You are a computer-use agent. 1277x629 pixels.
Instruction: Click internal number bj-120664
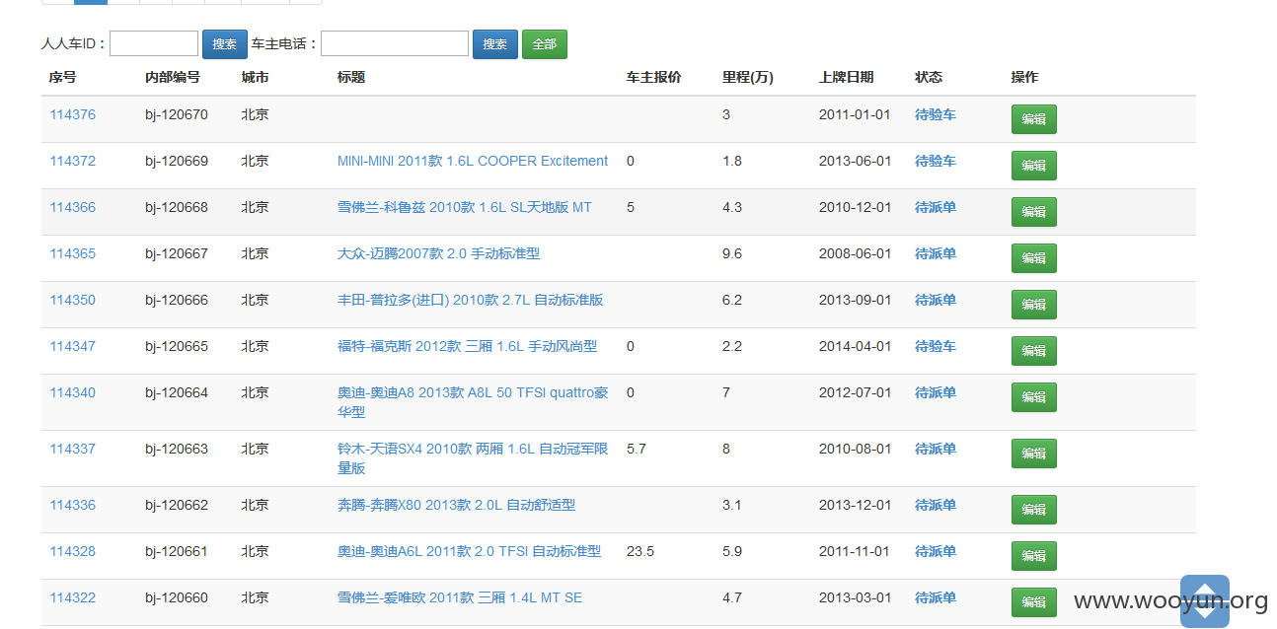click(x=177, y=392)
